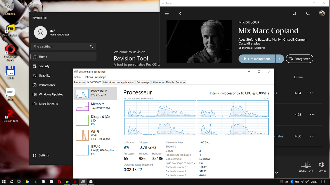Open Windows Start menu
Image resolution: width=330 pixels, height=185 pixels.
click(x=4, y=182)
